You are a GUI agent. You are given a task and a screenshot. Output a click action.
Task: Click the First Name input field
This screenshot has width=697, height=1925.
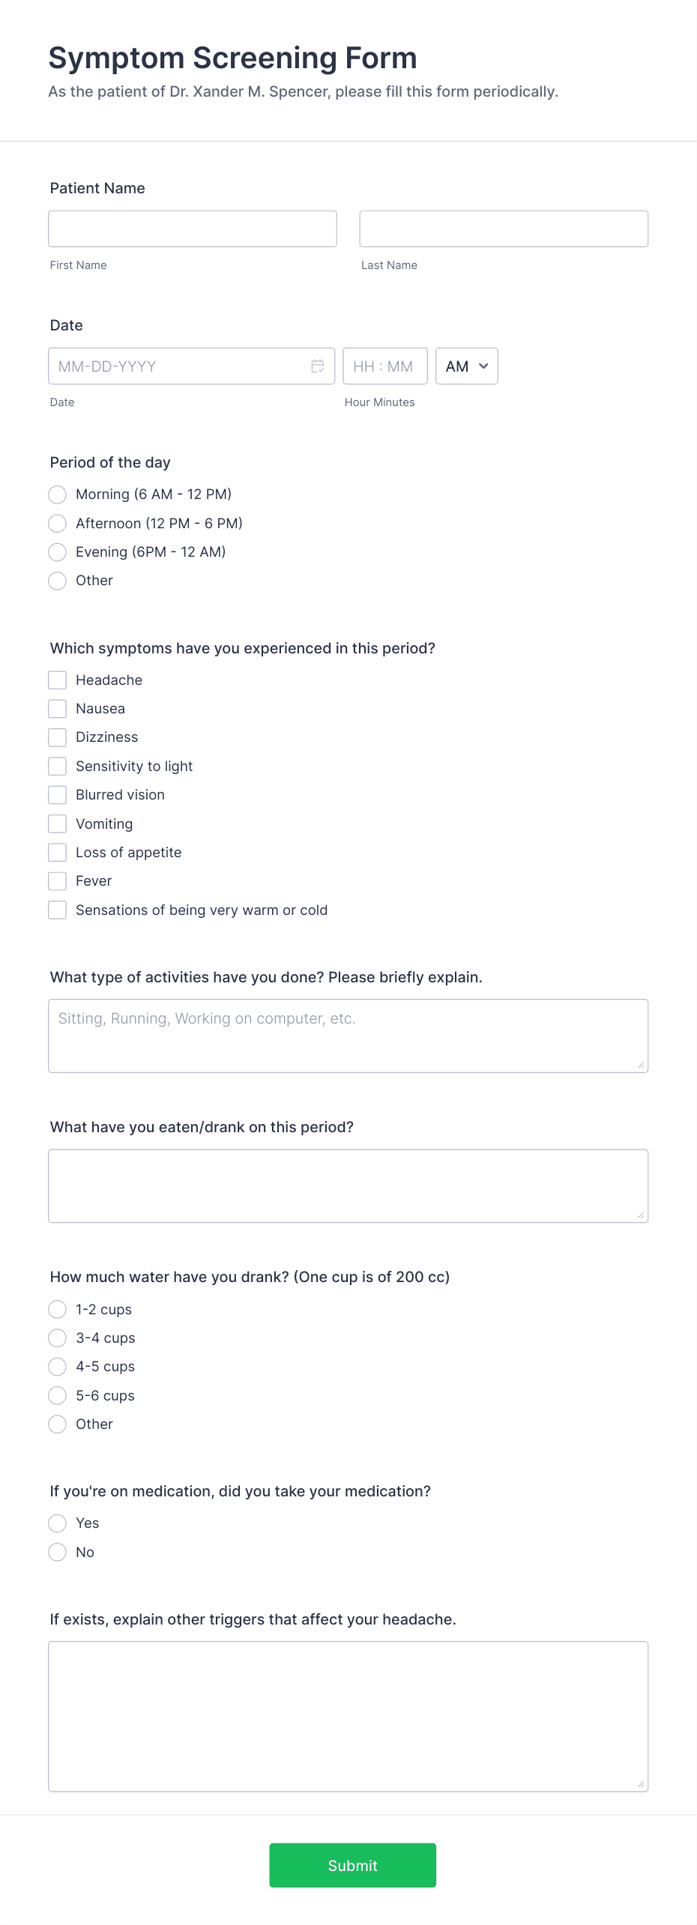tap(192, 229)
